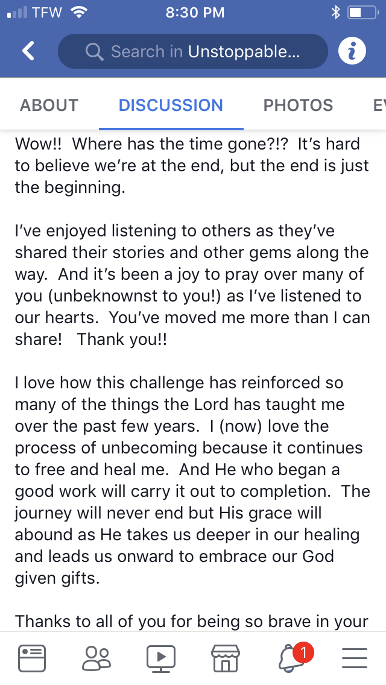Switch to the ABOUT tab
This screenshot has height=685, width=386.
tap(49, 105)
